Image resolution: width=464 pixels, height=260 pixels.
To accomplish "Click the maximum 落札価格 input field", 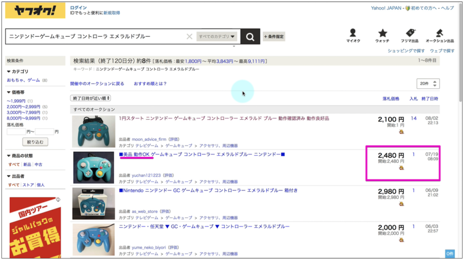I will point(44,132).
